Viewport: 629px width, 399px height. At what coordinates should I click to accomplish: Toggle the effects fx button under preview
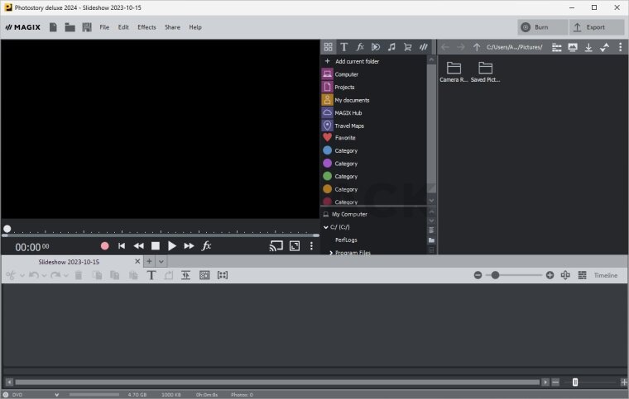207,245
